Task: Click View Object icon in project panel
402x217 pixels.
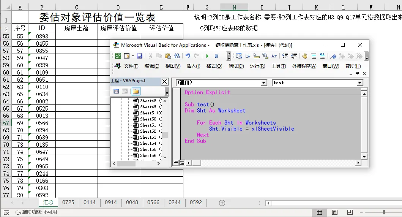Action: [125, 91]
